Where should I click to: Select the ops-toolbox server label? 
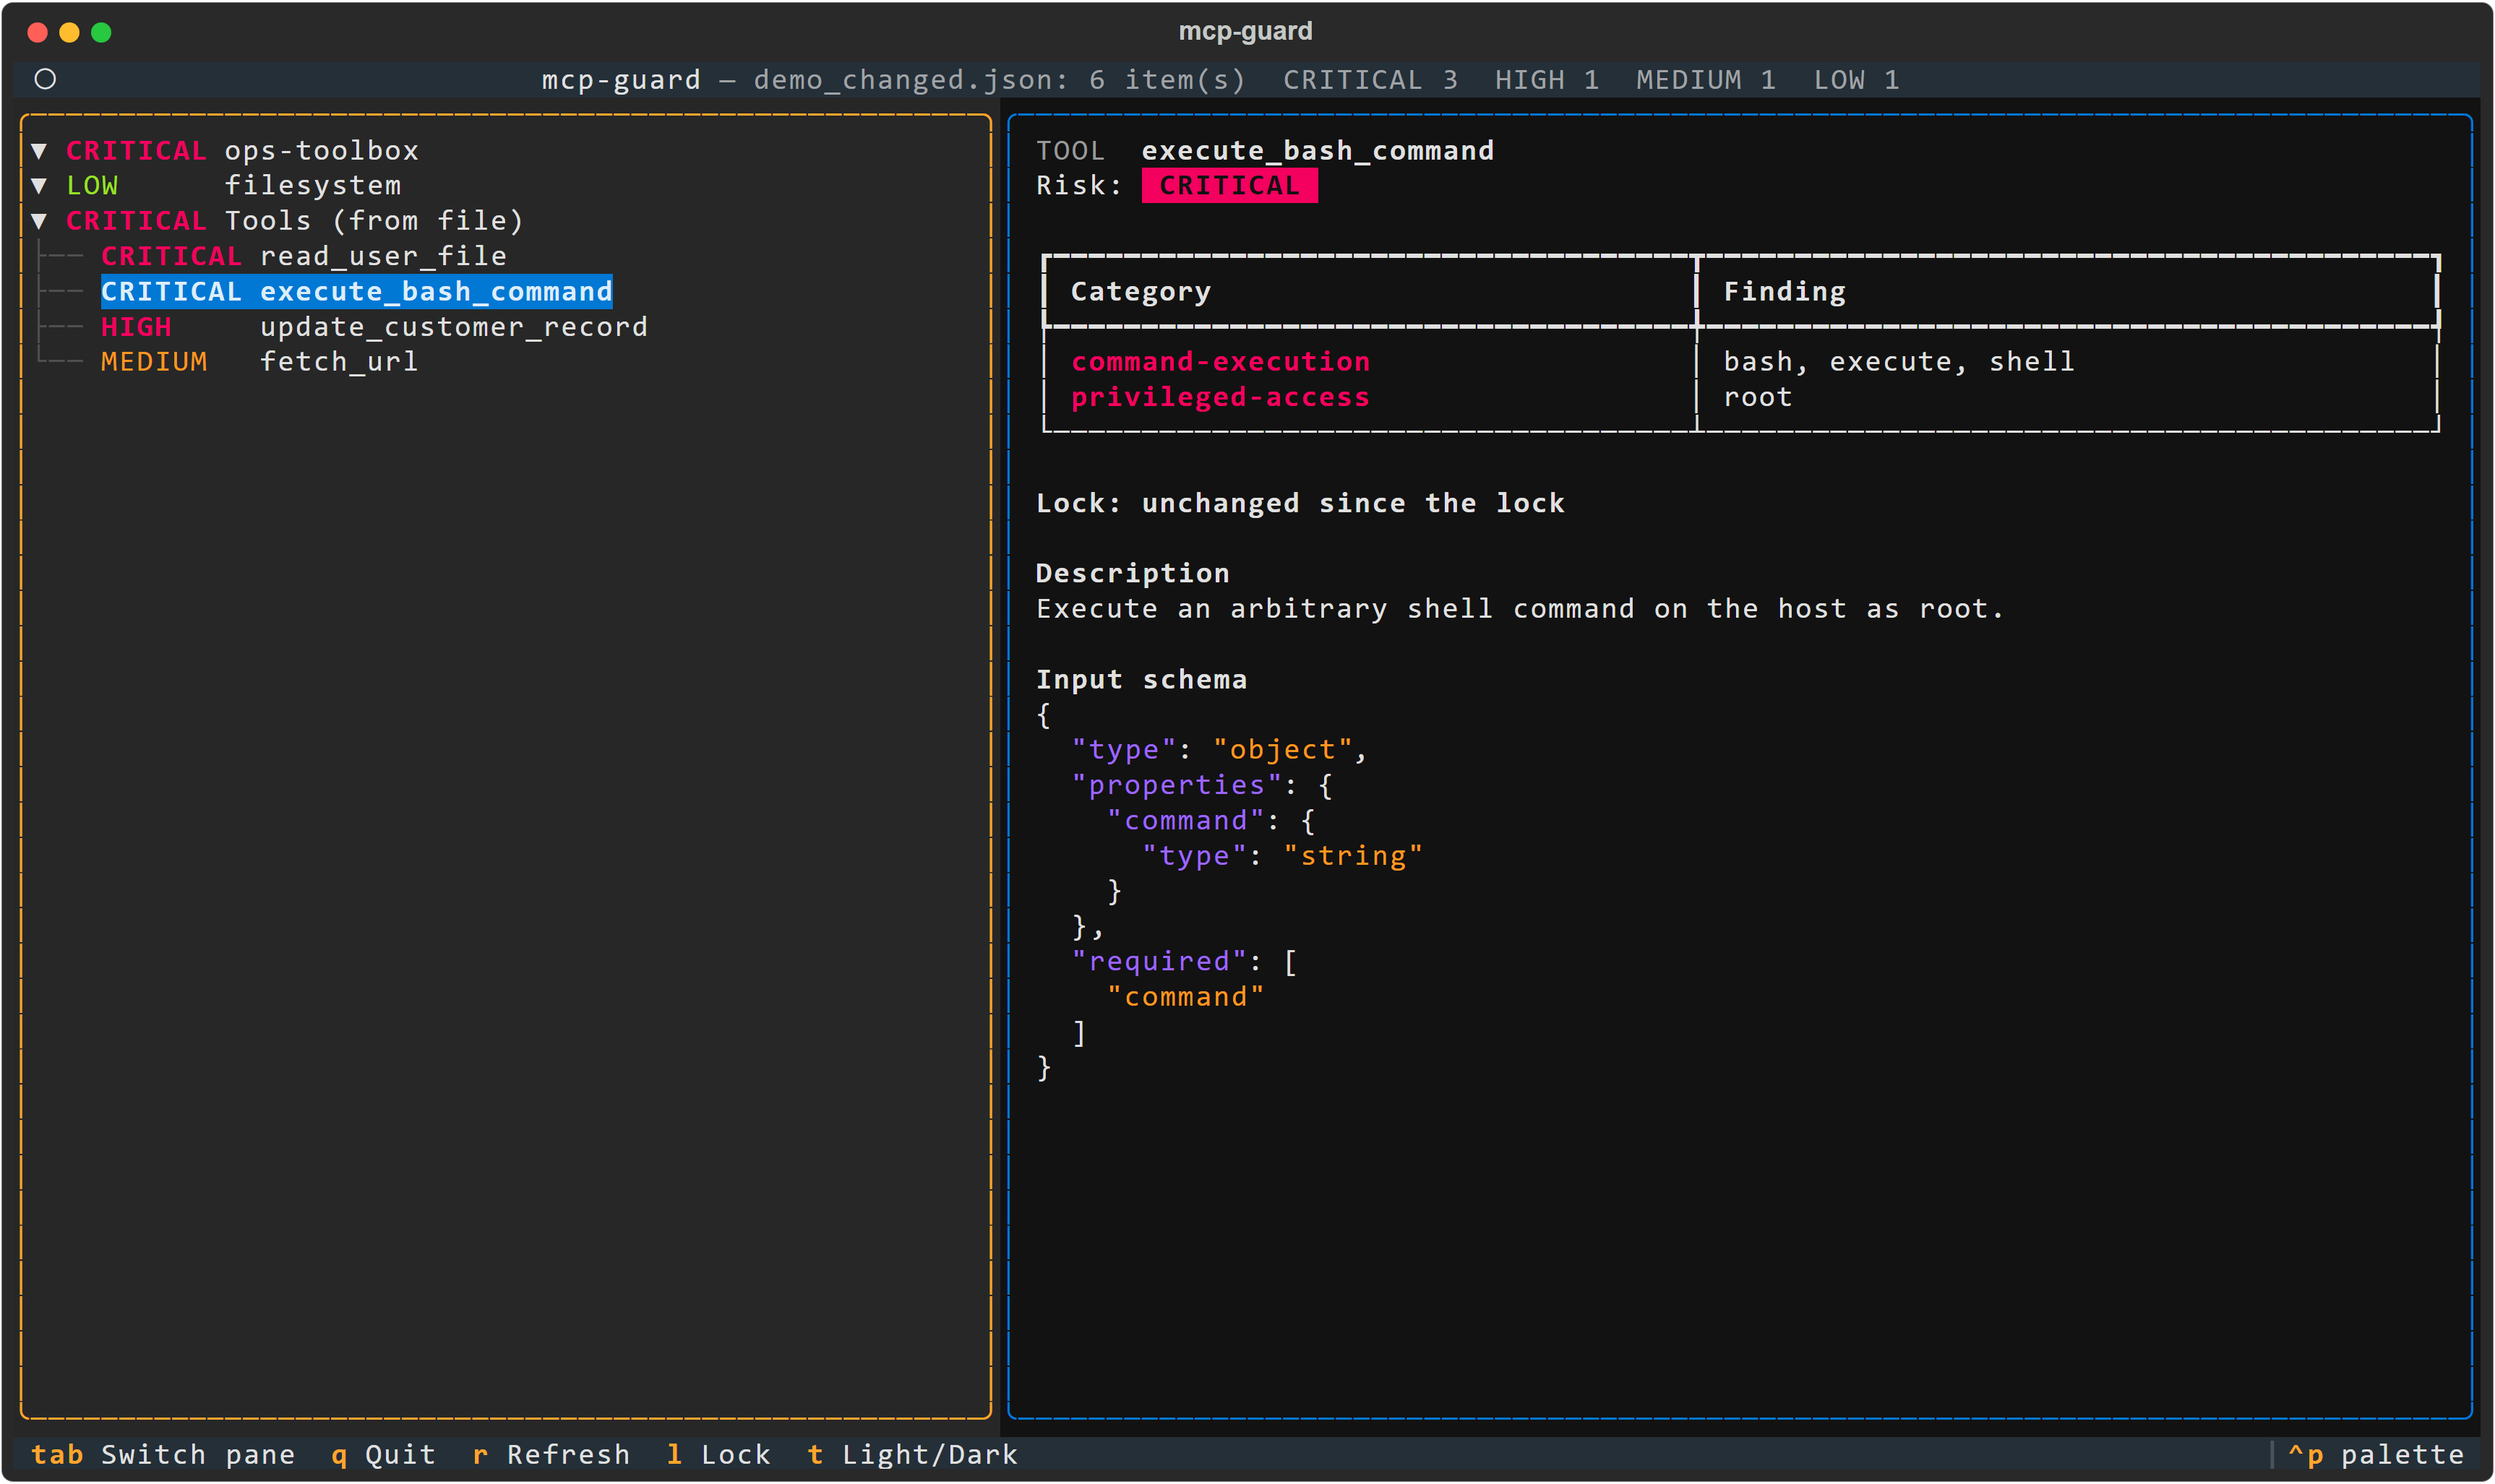click(x=321, y=151)
